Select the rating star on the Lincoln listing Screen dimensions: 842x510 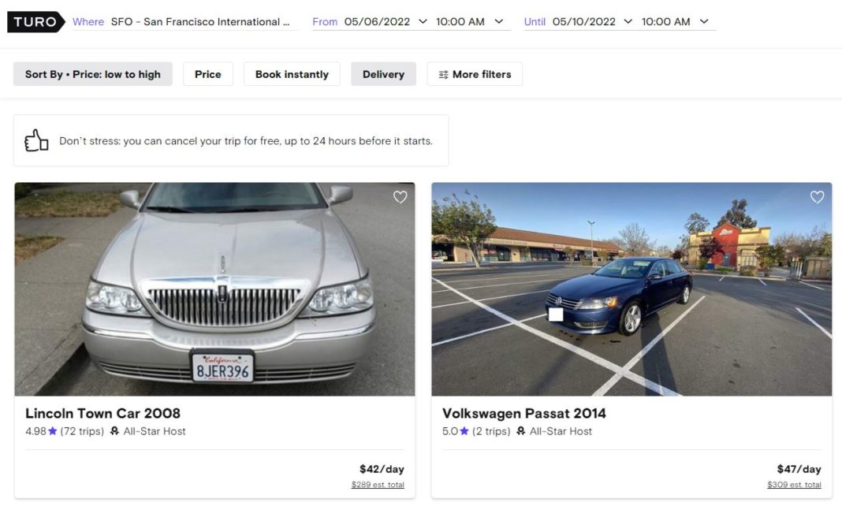pyautogui.click(x=50, y=431)
